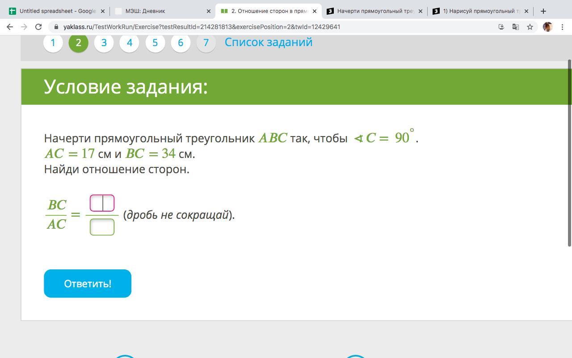Image resolution: width=572 pixels, height=358 pixels.
Task: Click the fraction denominator input box
Action: point(102,227)
